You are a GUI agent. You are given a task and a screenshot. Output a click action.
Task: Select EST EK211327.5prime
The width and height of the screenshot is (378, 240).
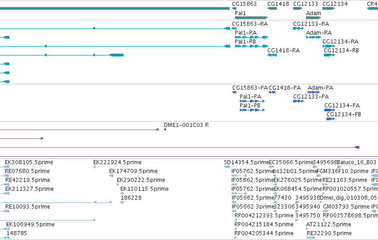(x=29, y=189)
